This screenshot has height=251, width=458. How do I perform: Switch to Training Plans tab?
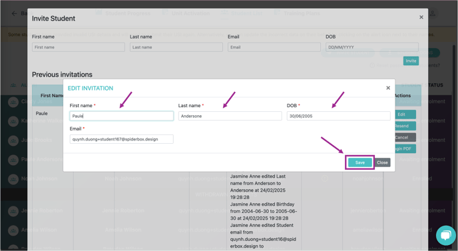pyautogui.click(x=297, y=13)
